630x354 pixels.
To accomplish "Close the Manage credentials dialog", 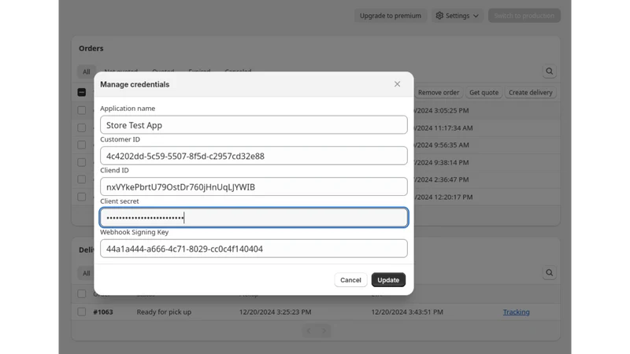I will click(397, 84).
